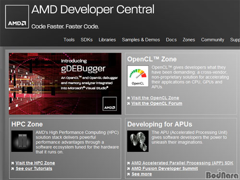Click arrow icon beside Visit the HPC Zone

[x=12, y=163]
